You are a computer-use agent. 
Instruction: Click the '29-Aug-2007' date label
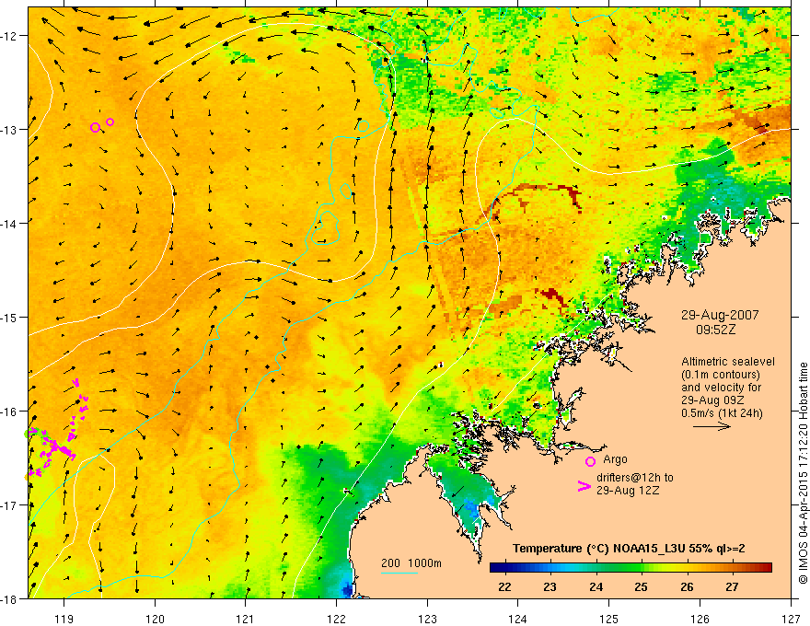point(720,315)
